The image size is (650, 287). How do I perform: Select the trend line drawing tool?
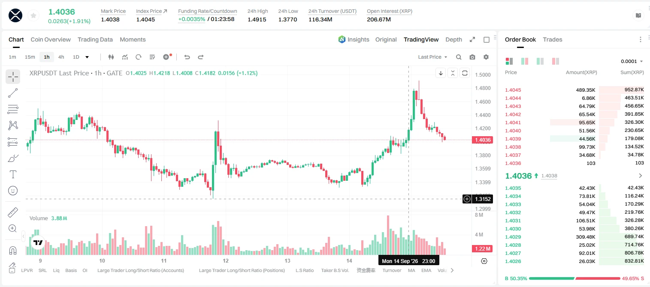[x=13, y=93]
